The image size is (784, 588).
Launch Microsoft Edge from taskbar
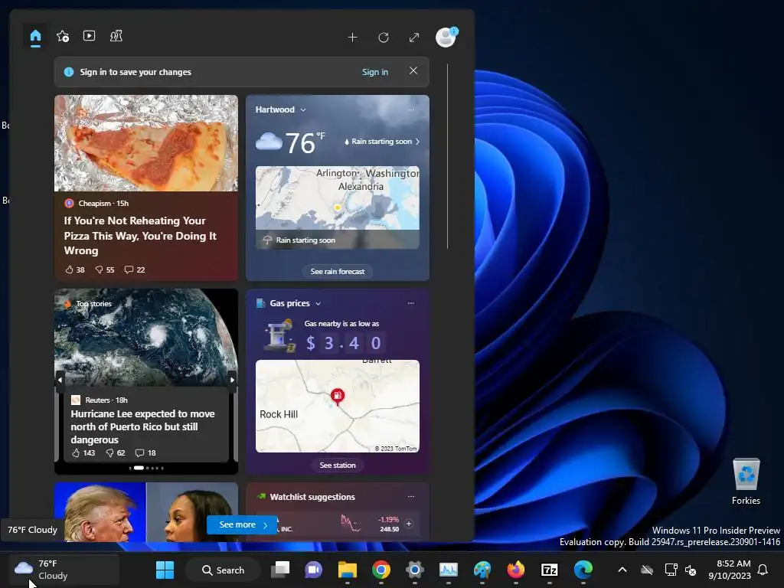point(583,570)
